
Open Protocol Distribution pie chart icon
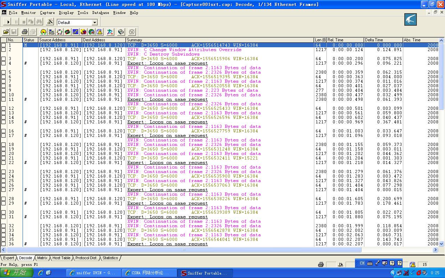(x=83, y=32)
